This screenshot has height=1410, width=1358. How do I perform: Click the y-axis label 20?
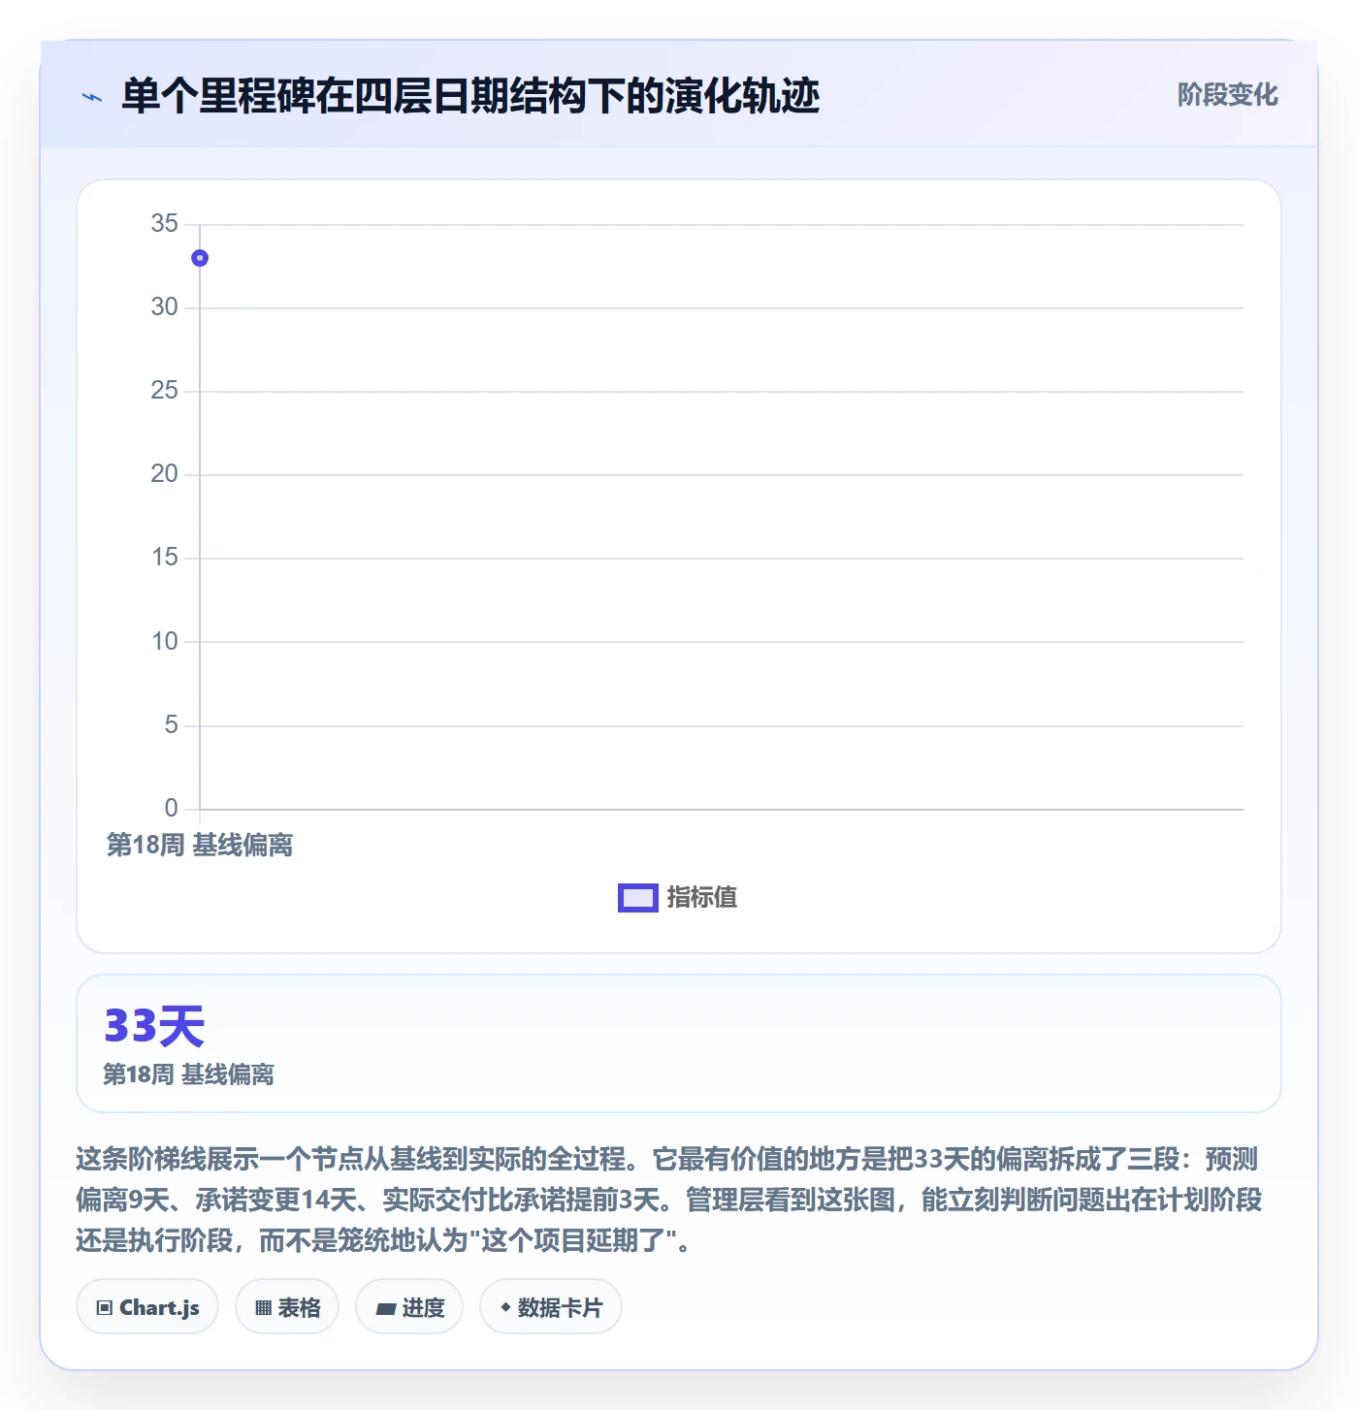tap(165, 474)
